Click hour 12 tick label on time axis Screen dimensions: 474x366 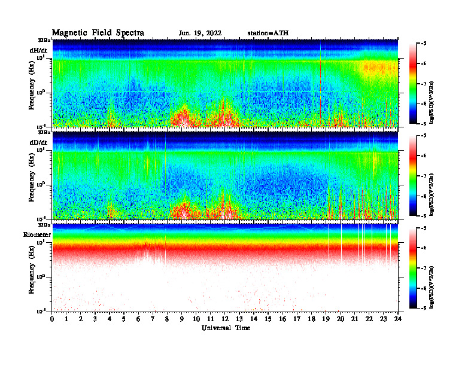pos(225,319)
